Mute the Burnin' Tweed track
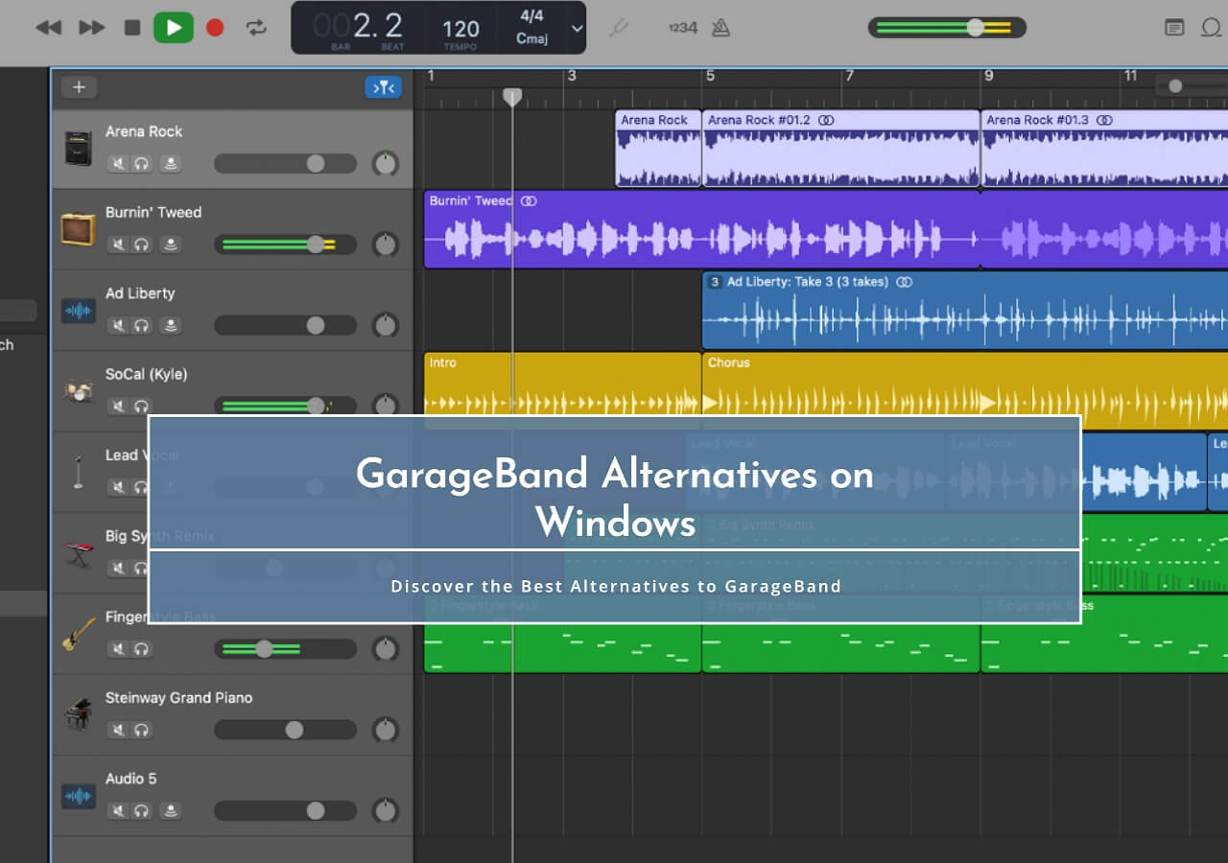 (118, 245)
